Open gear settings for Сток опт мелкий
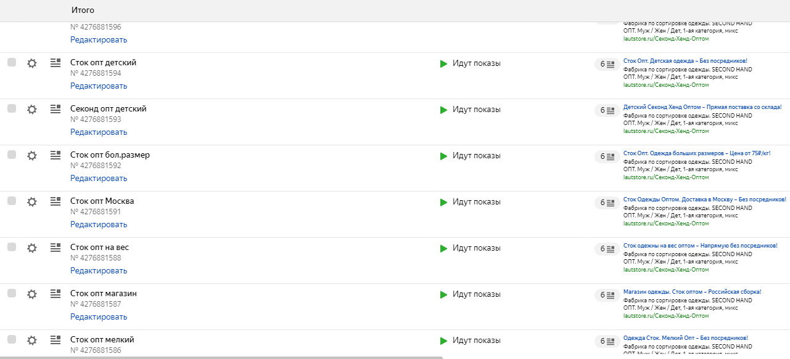Screen dimensions: 790x359 coord(32,340)
